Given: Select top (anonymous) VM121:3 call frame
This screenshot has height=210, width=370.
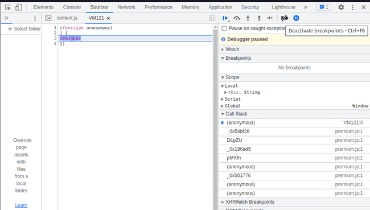Looking at the screenshot, I should 294,123.
